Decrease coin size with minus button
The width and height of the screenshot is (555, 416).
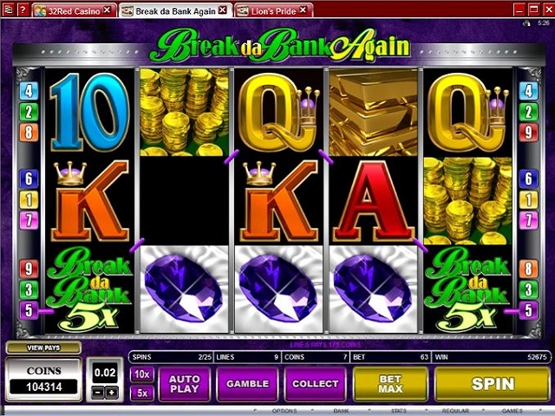click(x=100, y=393)
